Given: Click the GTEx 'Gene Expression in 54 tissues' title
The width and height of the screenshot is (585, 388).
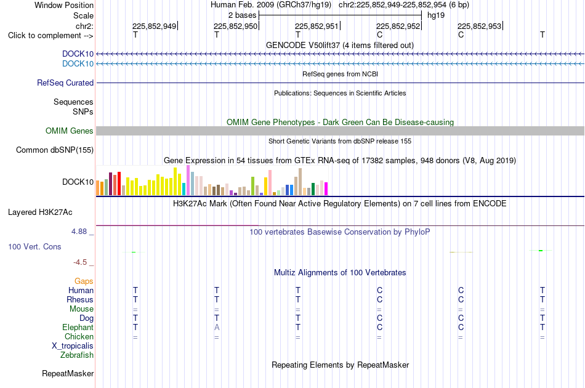Looking at the screenshot, I should [x=340, y=160].
